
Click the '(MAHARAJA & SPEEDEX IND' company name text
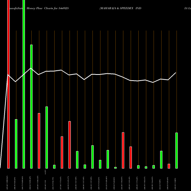(x=120, y=8)
